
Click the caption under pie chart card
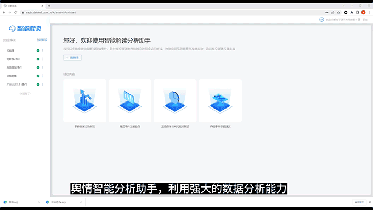pos(175,127)
